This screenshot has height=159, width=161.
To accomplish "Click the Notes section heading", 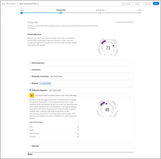I will tap(30, 154).
